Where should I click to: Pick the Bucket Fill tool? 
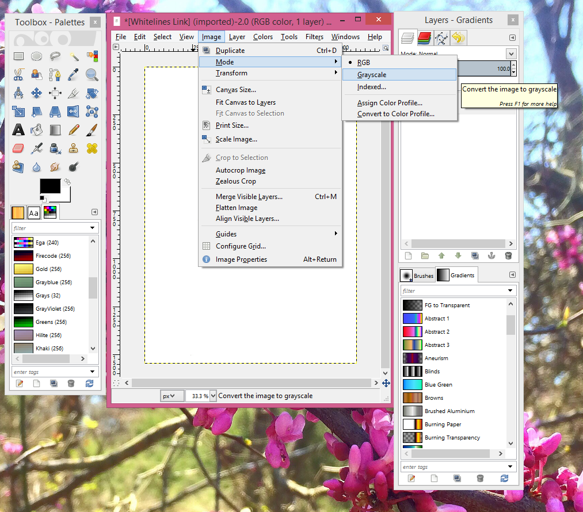tap(37, 129)
